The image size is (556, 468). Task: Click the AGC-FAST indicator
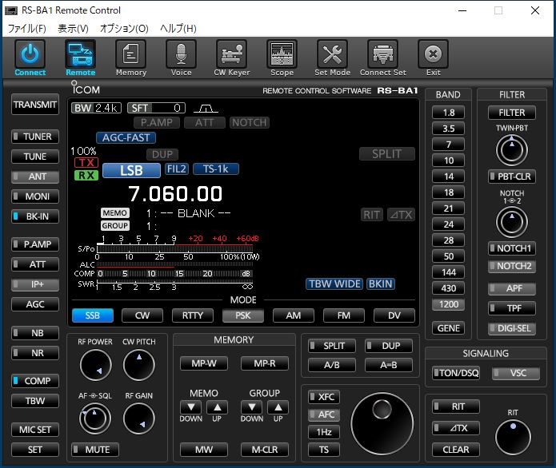point(126,137)
